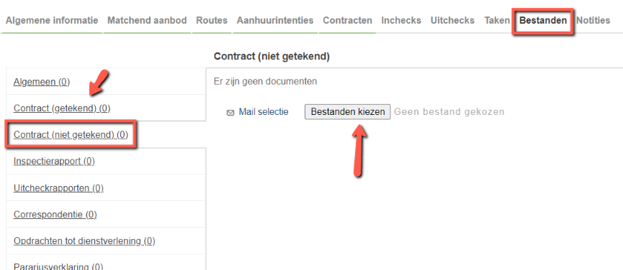Image resolution: width=623 pixels, height=270 pixels.
Task: Open the Algemene informatie tab
Action: click(x=52, y=20)
